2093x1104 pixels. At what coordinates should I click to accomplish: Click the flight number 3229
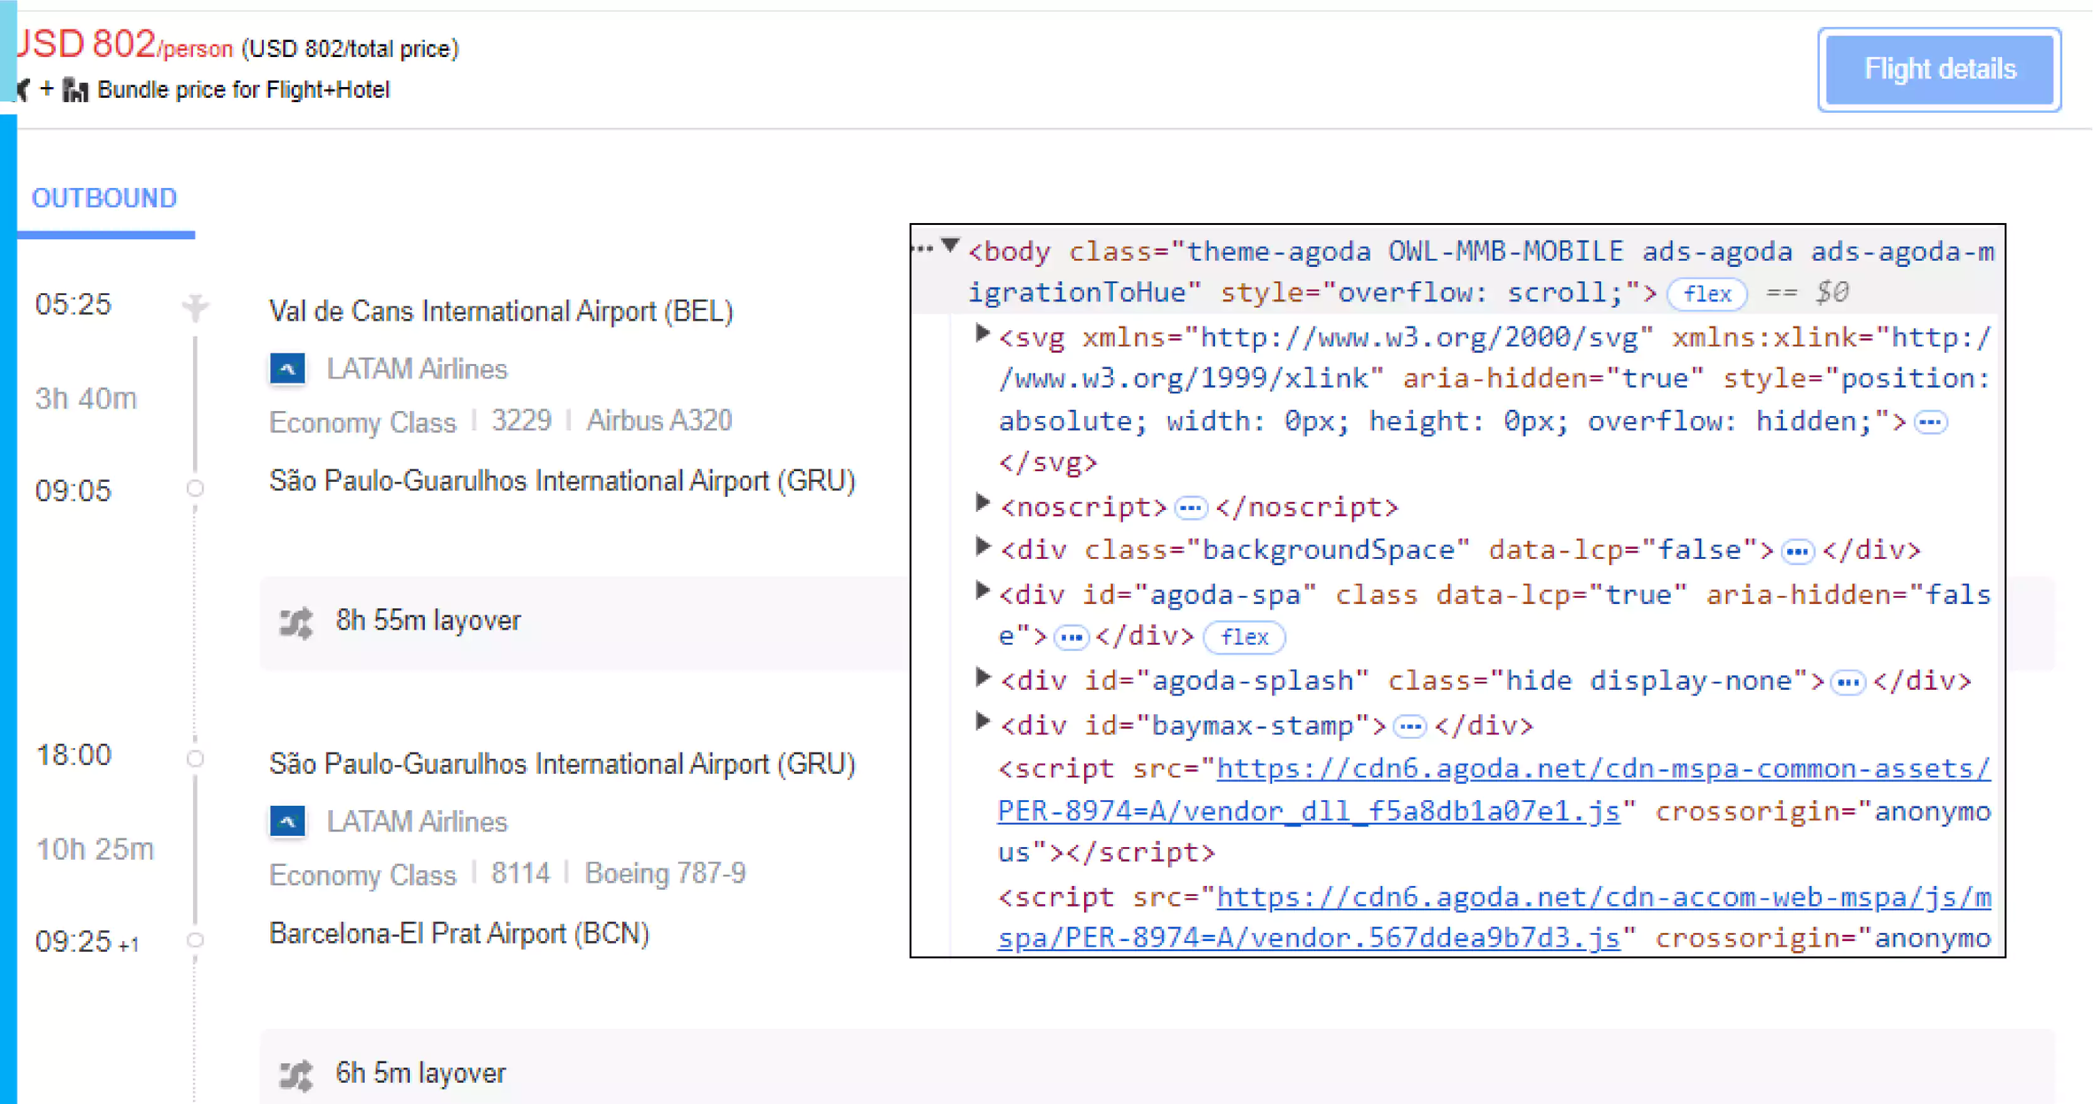click(521, 421)
